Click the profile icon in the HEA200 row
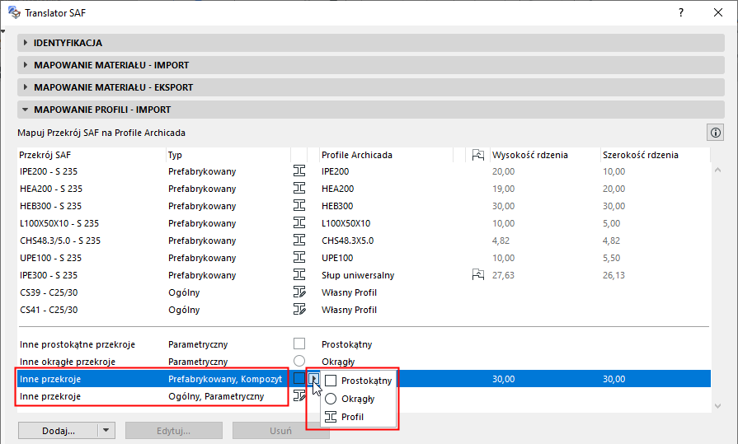The width and height of the screenshot is (738, 444). 299,188
